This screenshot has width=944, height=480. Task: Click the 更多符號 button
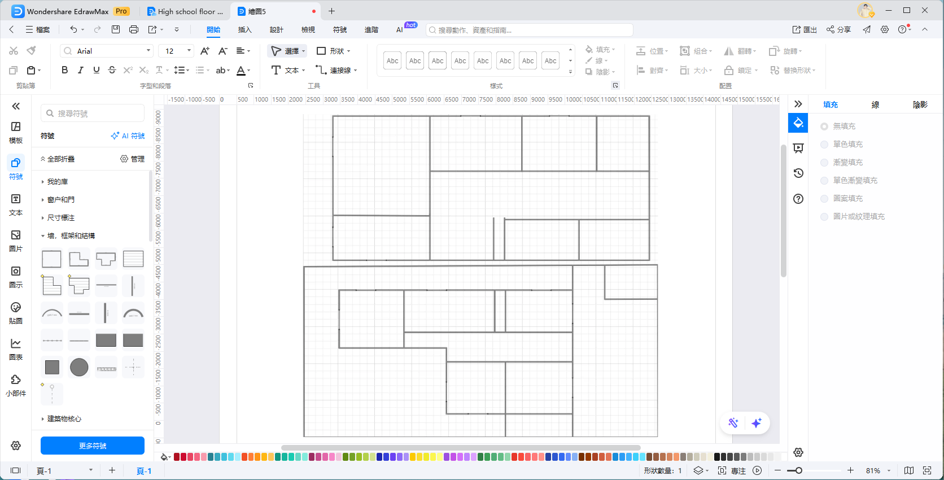[x=93, y=446]
